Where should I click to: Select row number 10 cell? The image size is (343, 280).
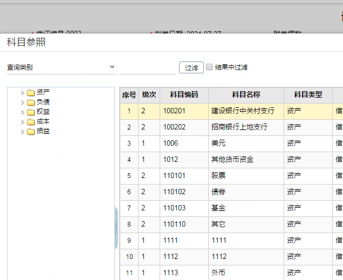[129, 257]
